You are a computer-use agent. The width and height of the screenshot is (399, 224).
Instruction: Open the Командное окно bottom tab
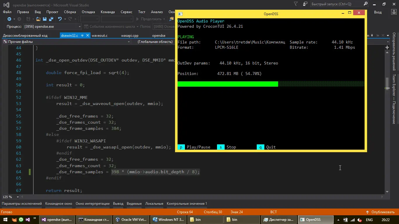pos(59,204)
